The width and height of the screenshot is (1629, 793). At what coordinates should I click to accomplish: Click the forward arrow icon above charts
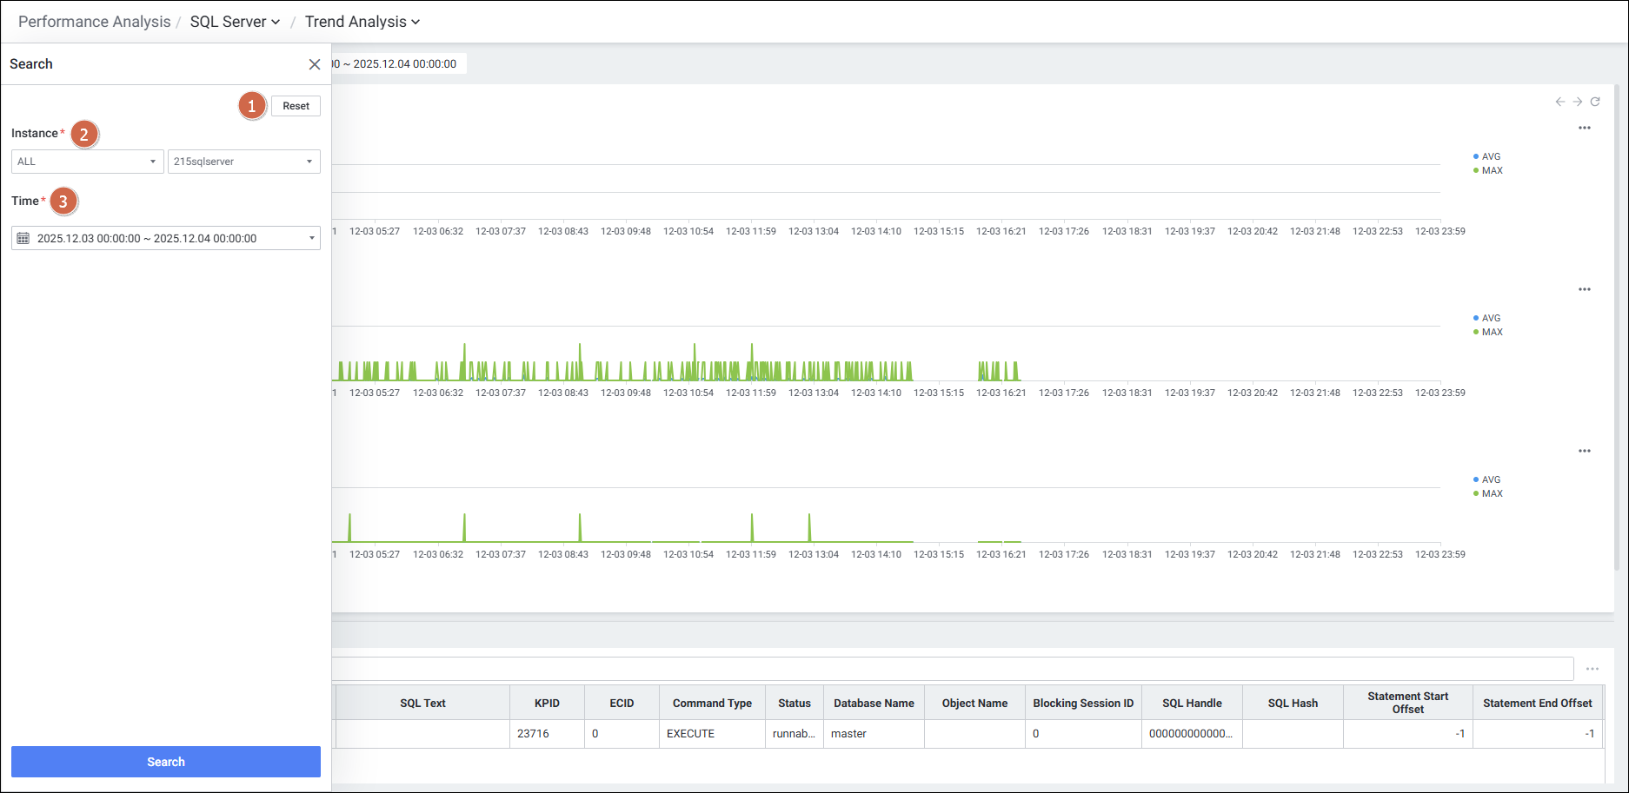[x=1578, y=102]
